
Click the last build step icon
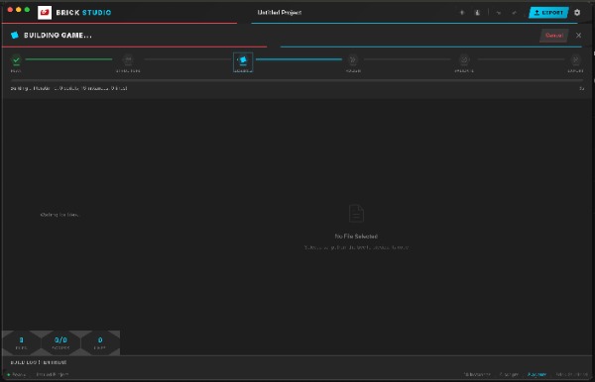575,59
